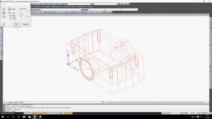Open the 3D menu
The width and height of the screenshot is (212, 119).
tap(43, 7)
